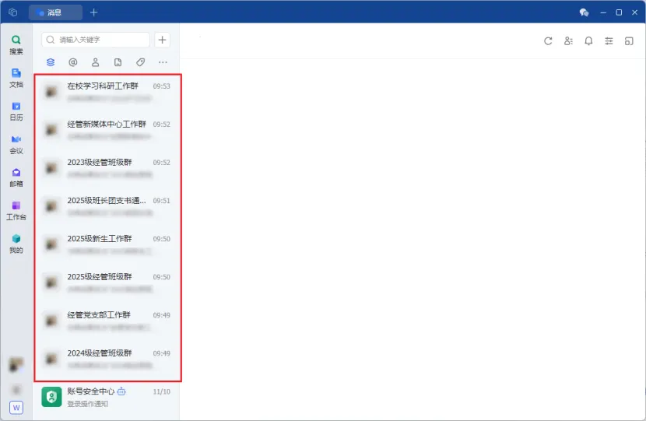The height and width of the screenshot is (421, 646).
Task: Open the 在校学习科研工作群 chat
Action: pos(107,92)
